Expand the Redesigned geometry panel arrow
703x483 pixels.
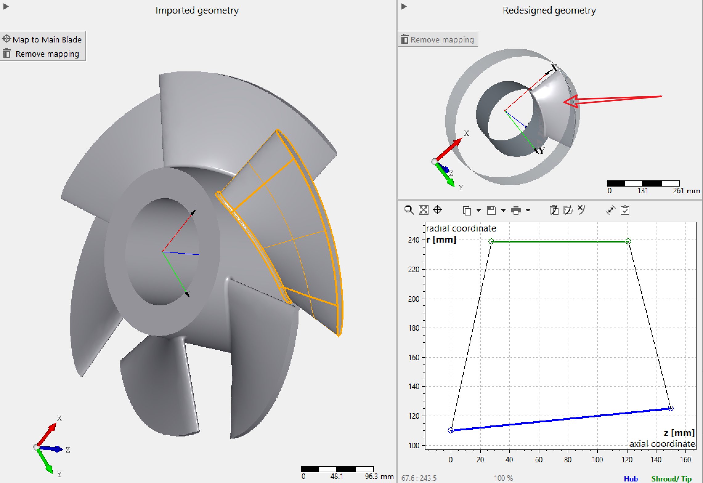(x=404, y=6)
